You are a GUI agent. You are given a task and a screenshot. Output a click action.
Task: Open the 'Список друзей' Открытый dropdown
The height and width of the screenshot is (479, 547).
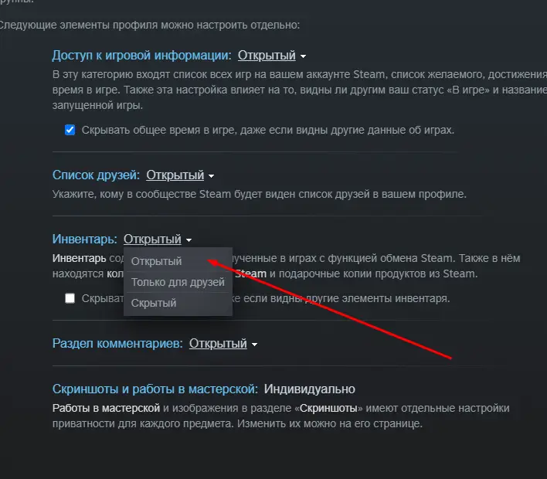[175, 175]
